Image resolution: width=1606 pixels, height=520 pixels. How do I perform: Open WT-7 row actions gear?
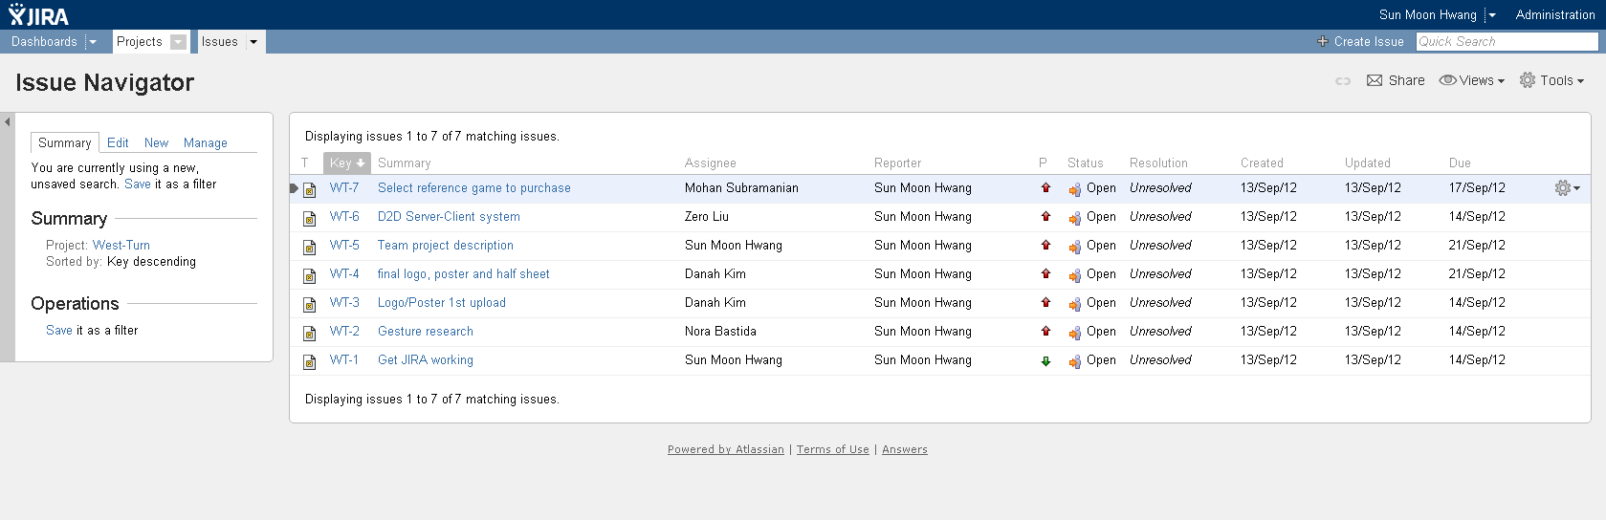pyautogui.click(x=1567, y=188)
